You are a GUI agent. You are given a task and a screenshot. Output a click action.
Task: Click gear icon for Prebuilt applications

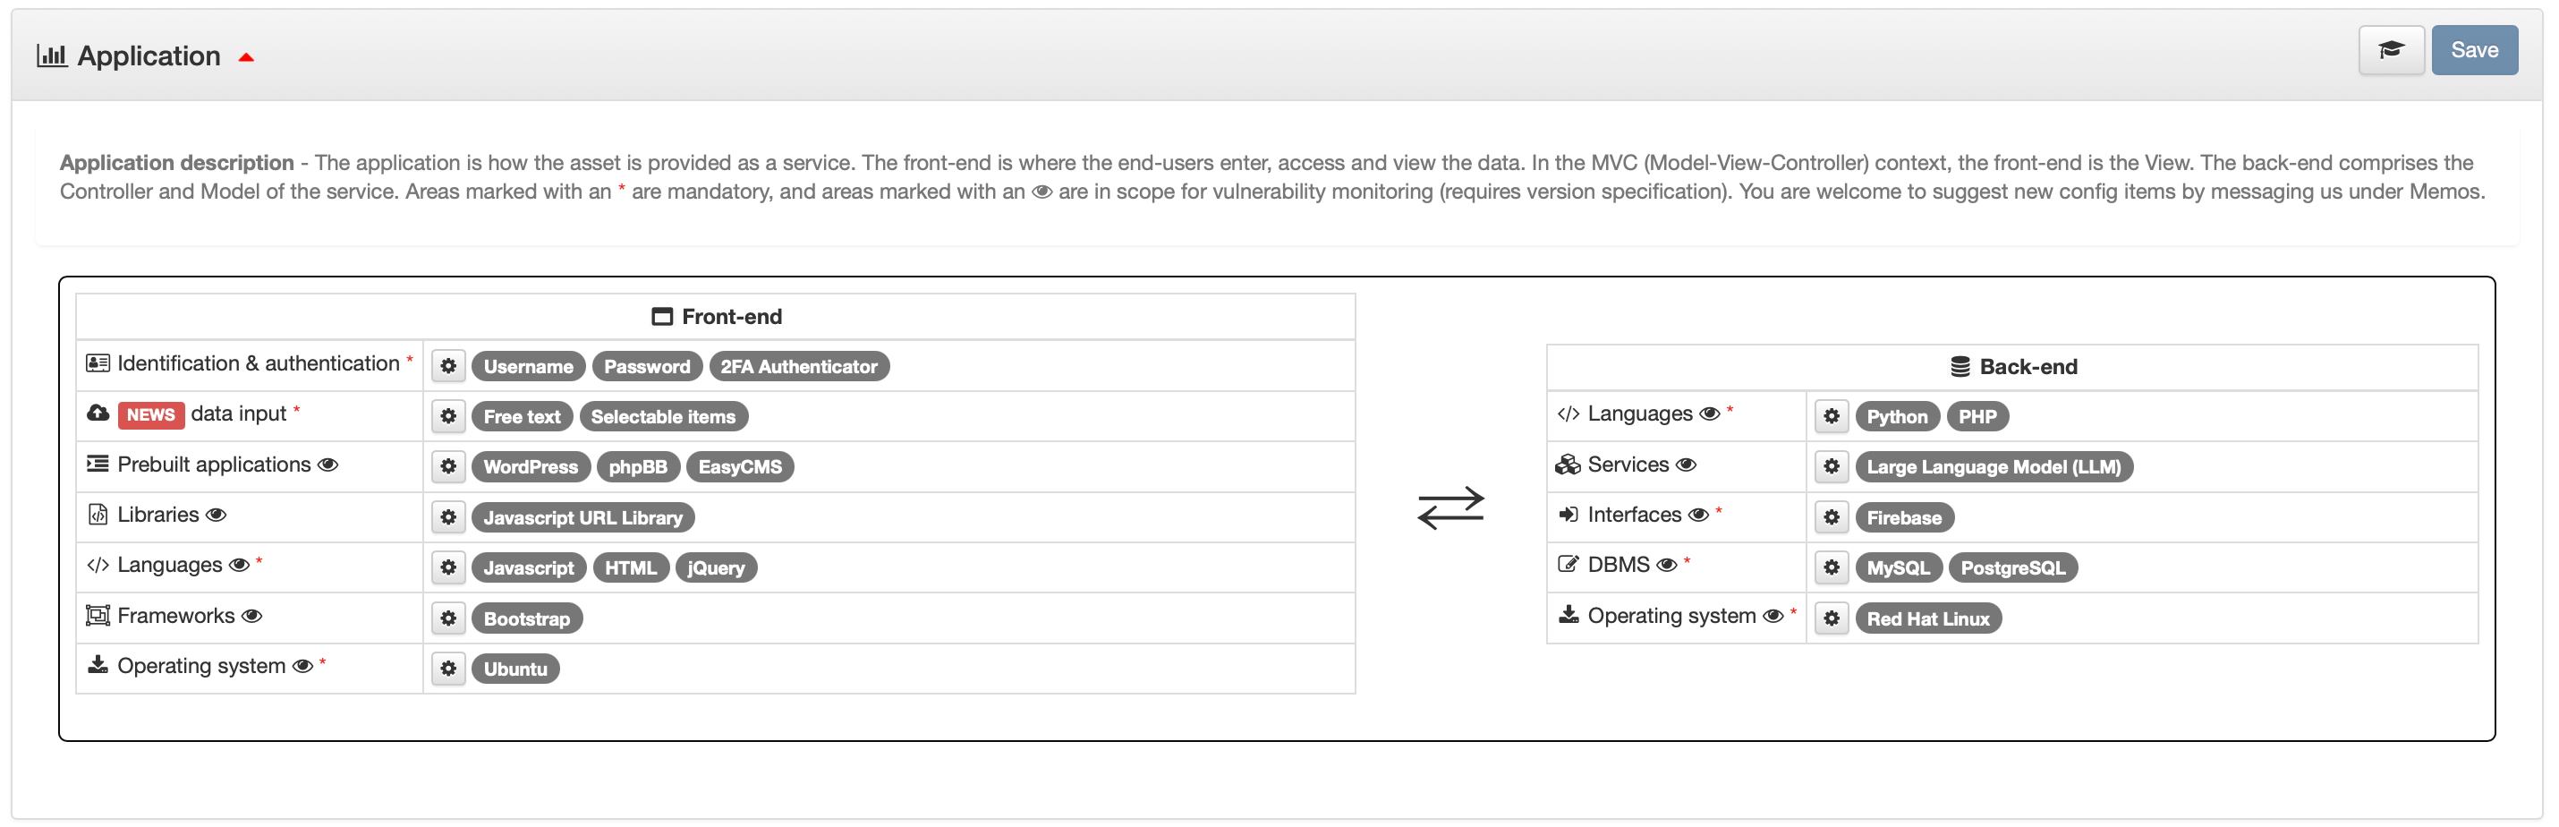pyautogui.click(x=448, y=466)
